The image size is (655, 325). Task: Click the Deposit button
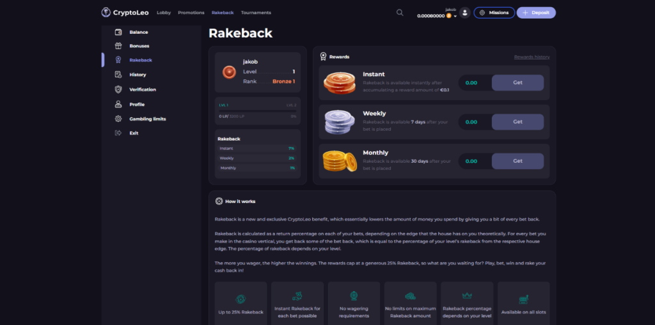tap(537, 13)
